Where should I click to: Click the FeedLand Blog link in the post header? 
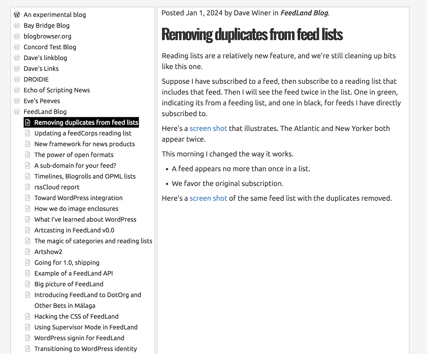[x=304, y=13]
